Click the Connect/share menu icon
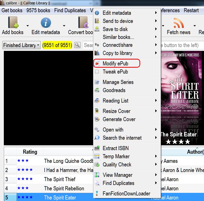 point(97,45)
